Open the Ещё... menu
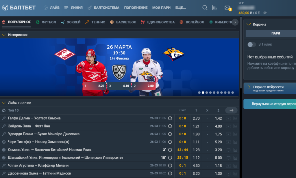The height and width of the screenshot is (178, 296). tap(180, 8)
